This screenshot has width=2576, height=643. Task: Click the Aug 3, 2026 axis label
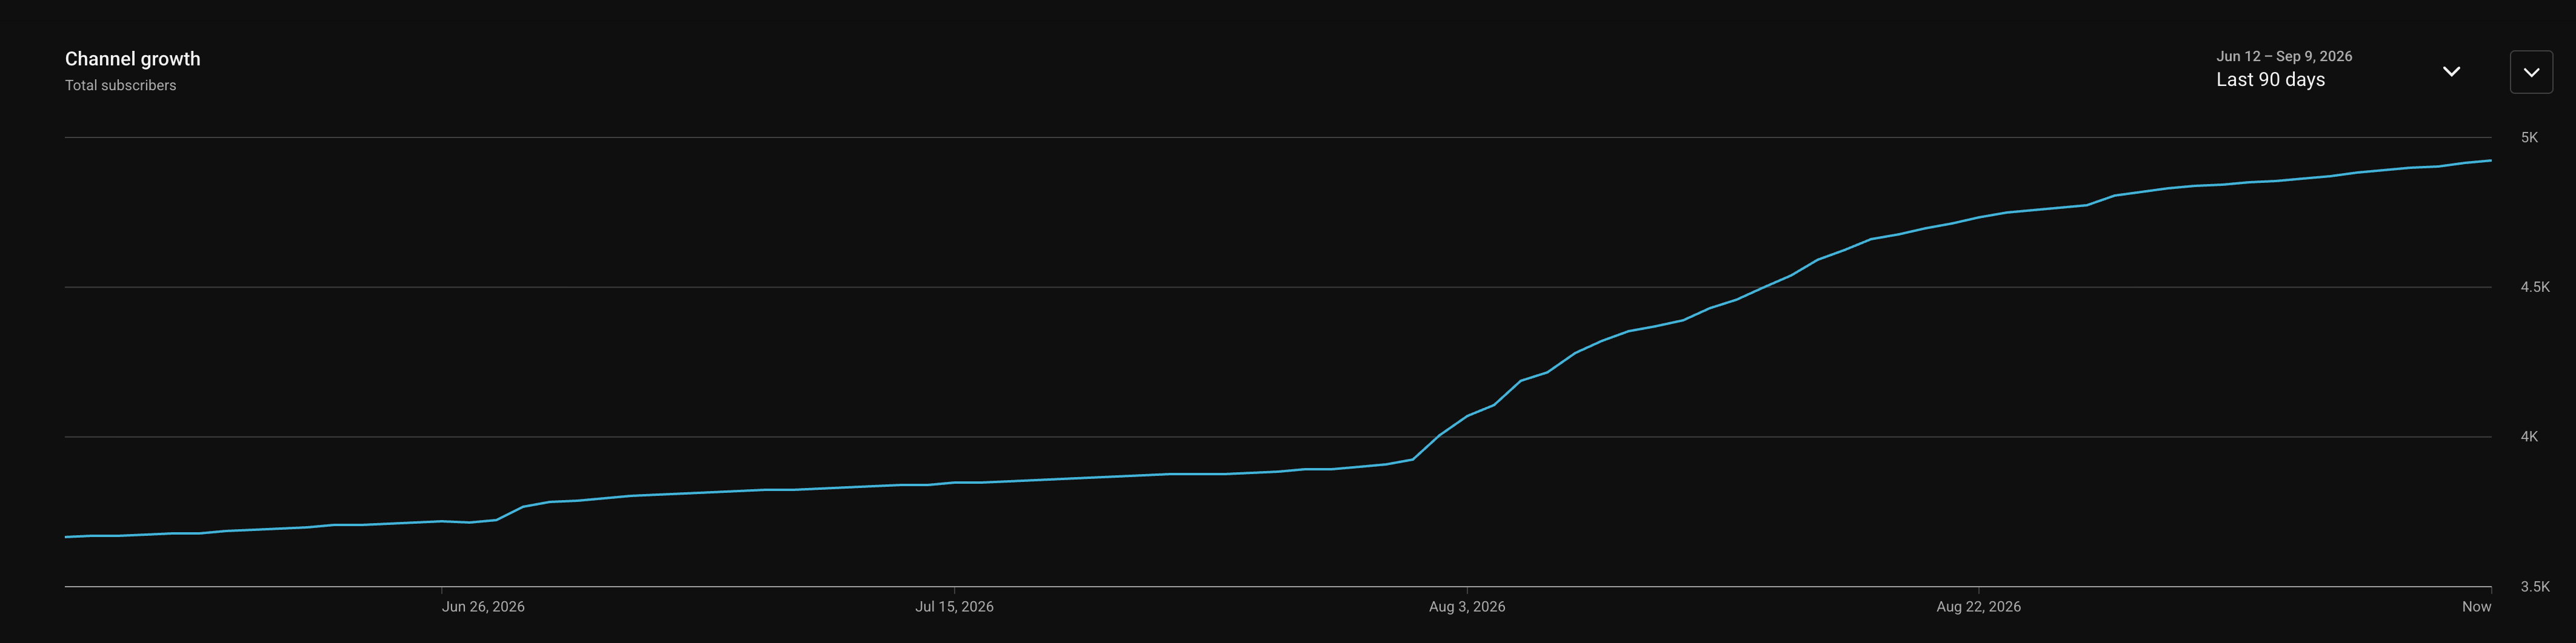point(1467,606)
